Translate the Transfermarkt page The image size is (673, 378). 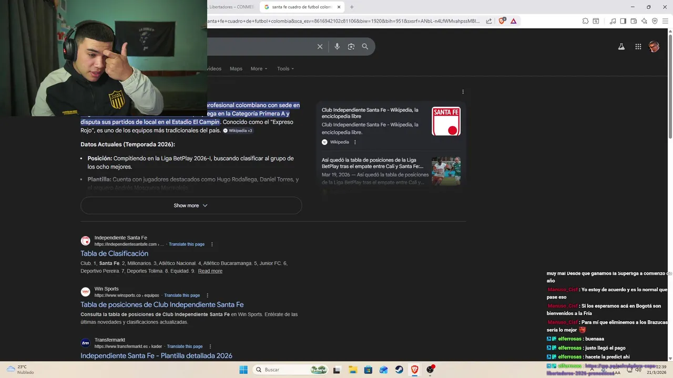click(x=185, y=346)
